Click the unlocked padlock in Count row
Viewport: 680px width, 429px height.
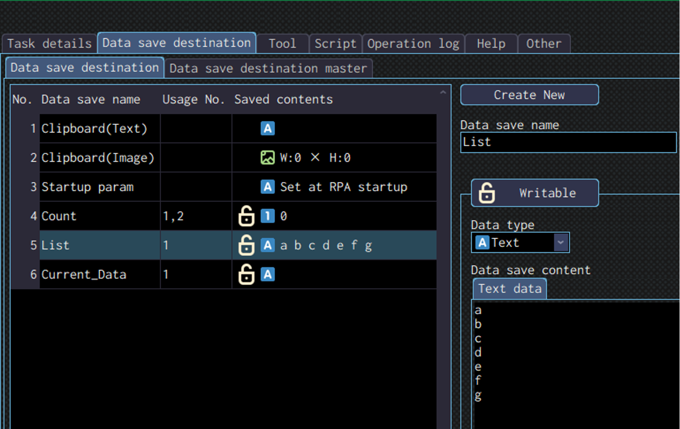(x=247, y=216)
